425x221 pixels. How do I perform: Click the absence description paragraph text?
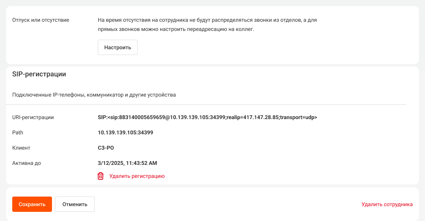pos(208,25)
